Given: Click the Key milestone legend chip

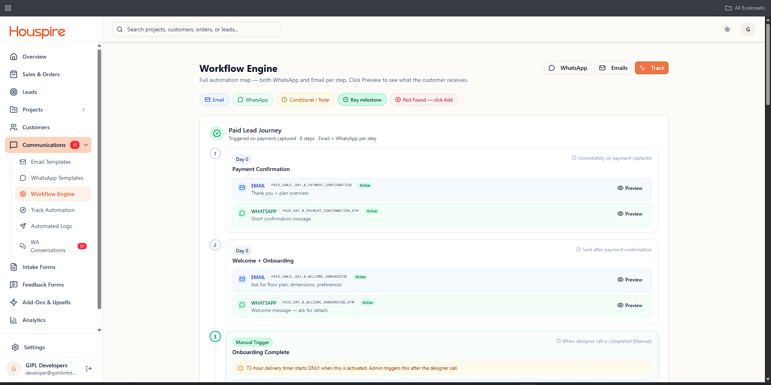Looking at the screenshot, I should [x=362, y=100].
